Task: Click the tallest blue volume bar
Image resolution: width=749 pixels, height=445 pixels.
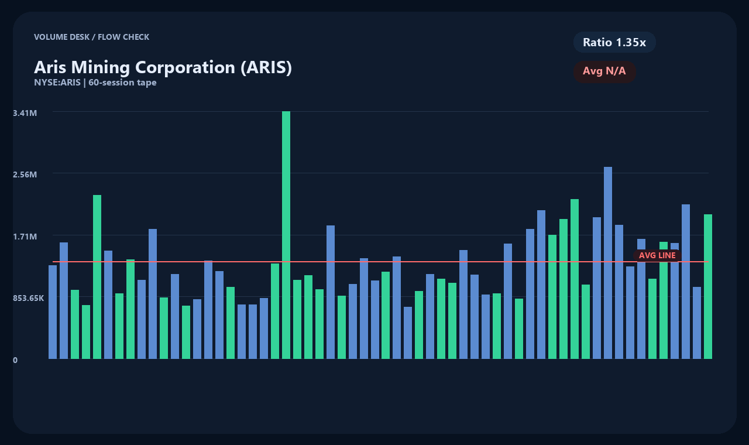Action: tap(608, 263)
